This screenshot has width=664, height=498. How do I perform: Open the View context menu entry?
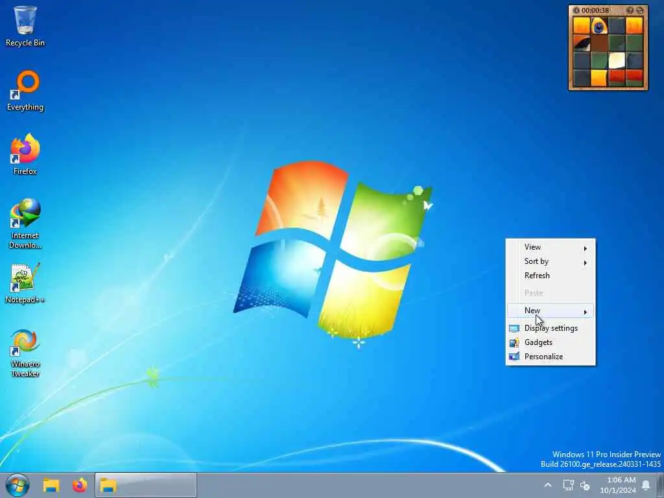tap(550, 247)
